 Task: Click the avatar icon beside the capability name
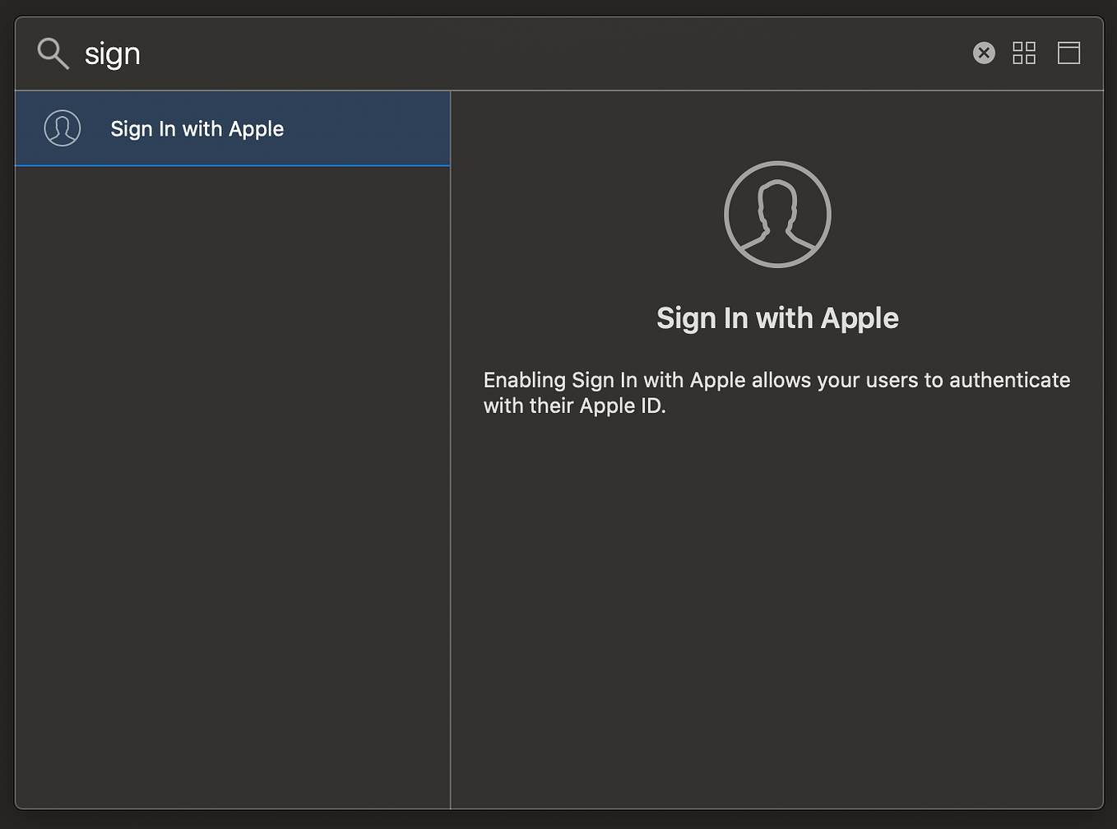[63, 128]
